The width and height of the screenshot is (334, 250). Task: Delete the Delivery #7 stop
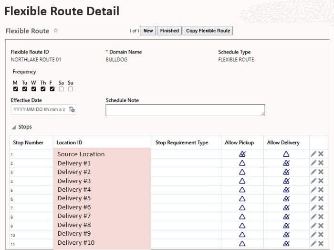tap(321, 217)
